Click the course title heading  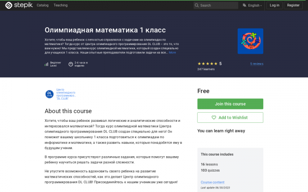[x=105, y=30]
